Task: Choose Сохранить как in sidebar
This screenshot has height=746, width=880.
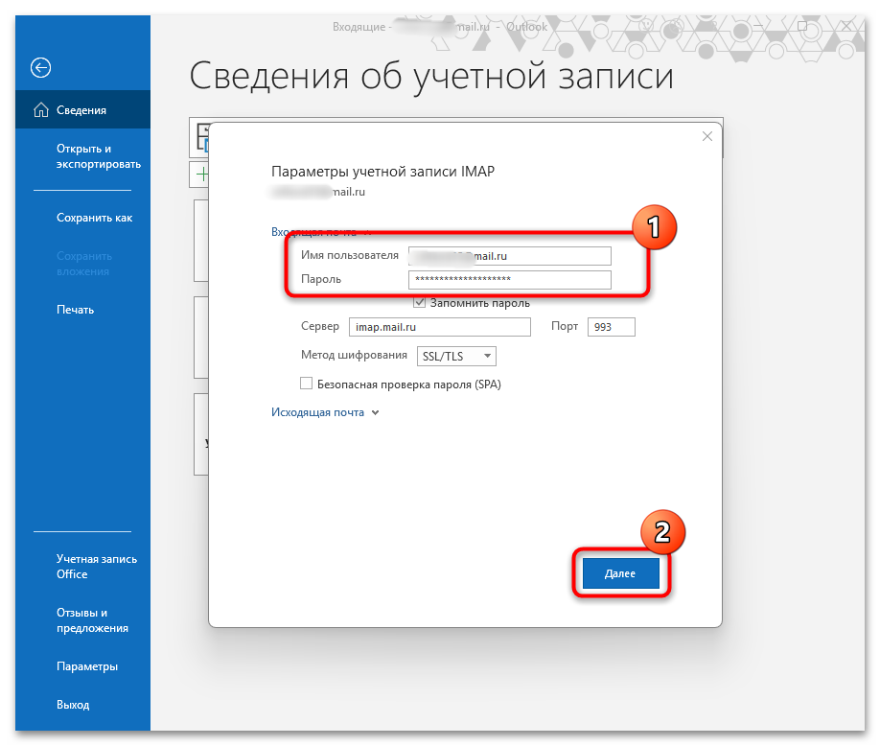Action: click(x=94, y=218)
